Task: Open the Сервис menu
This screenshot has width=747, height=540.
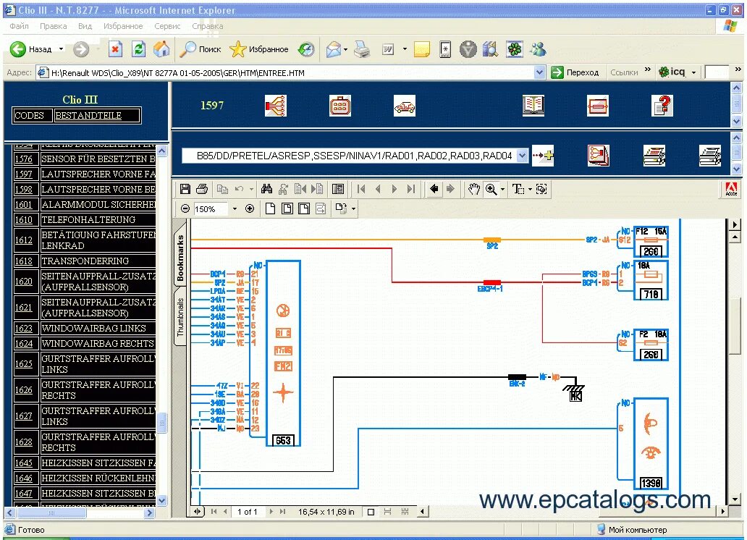Action: [x=167, y=26]
